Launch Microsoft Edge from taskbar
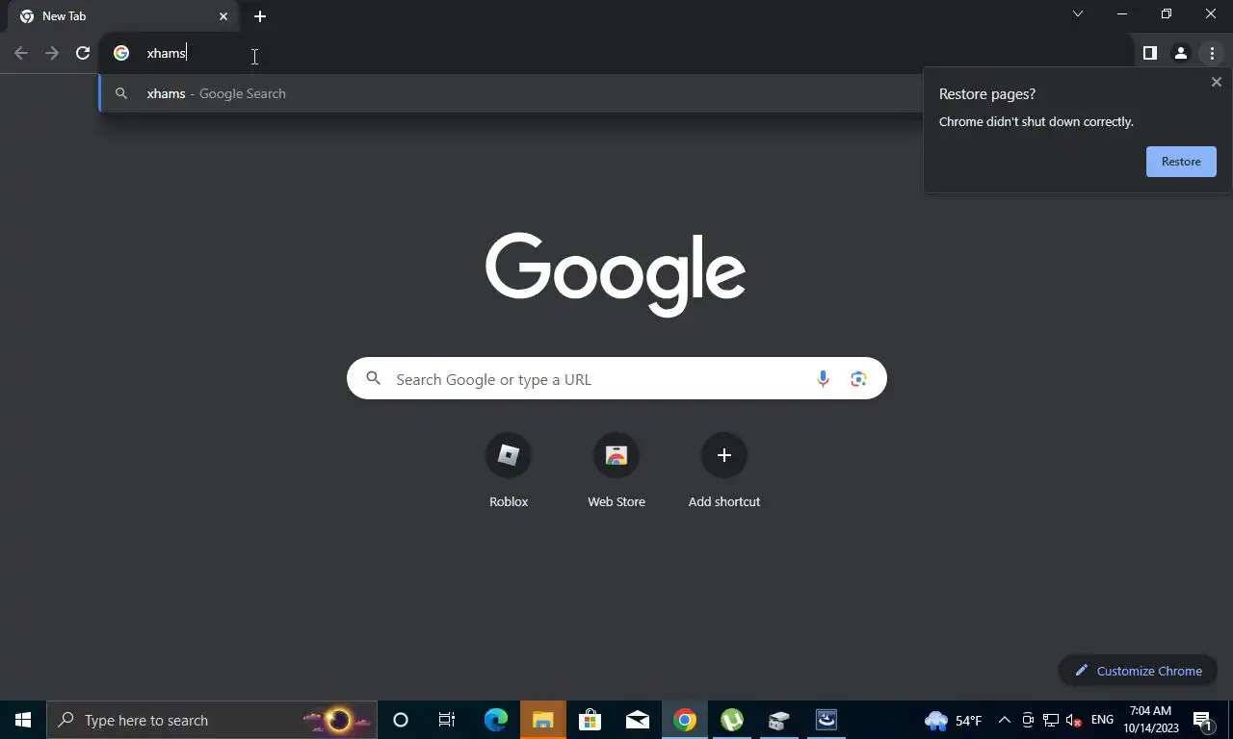Viewport: 1233px width, 739px height. coord(495,720)
